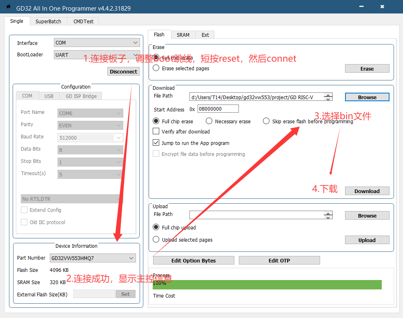Open the SRAM tab
The width and height of the screenshot is (403, 318).
pos(183,35)
